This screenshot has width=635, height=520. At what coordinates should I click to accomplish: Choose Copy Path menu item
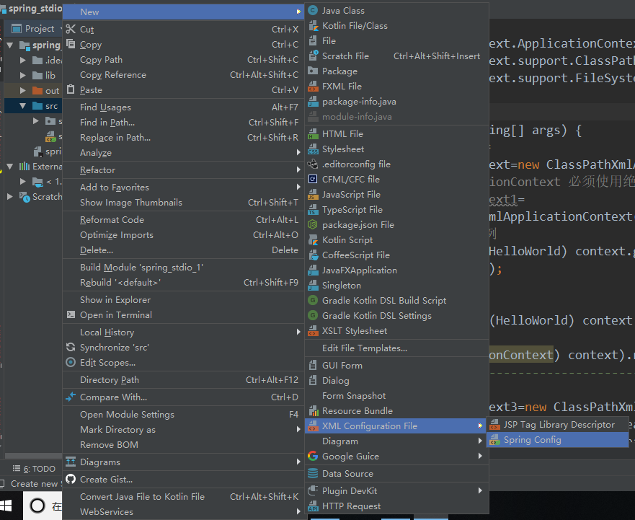[x=184, y=60]
